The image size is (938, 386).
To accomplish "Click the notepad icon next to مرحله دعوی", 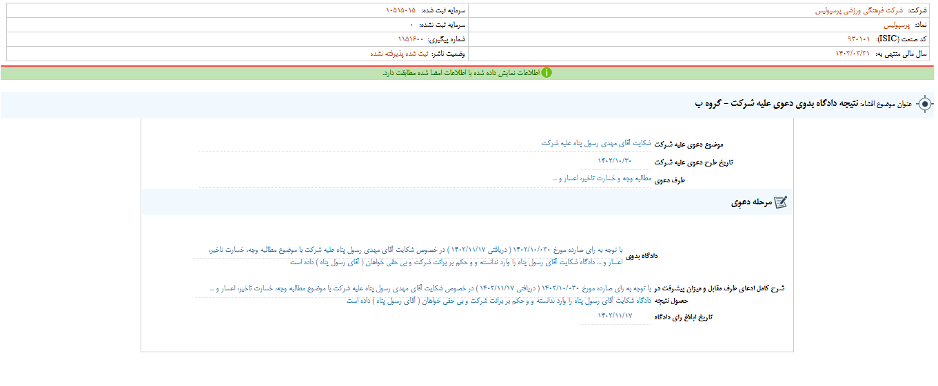I will click(780, 202).
